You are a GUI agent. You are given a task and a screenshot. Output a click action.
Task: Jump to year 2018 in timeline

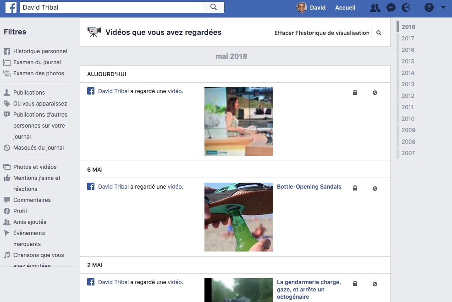click(x=408, y=27)
